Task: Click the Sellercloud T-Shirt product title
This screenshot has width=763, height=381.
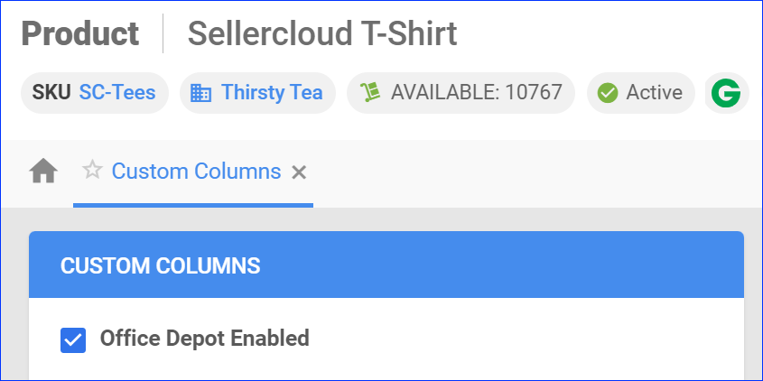Action: tap(321, 34)
